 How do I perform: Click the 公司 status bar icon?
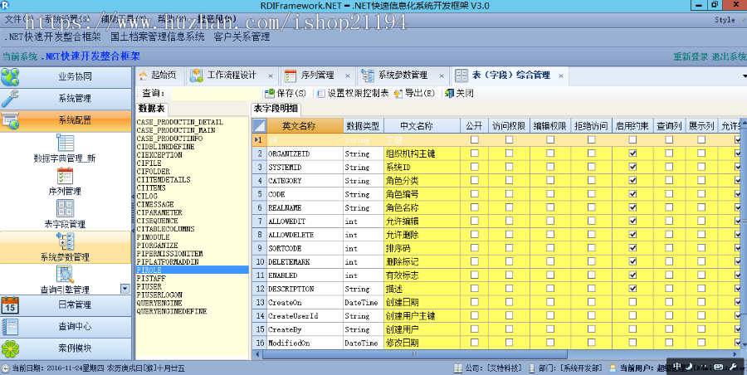pyautogui.click(x=458, y=368)
